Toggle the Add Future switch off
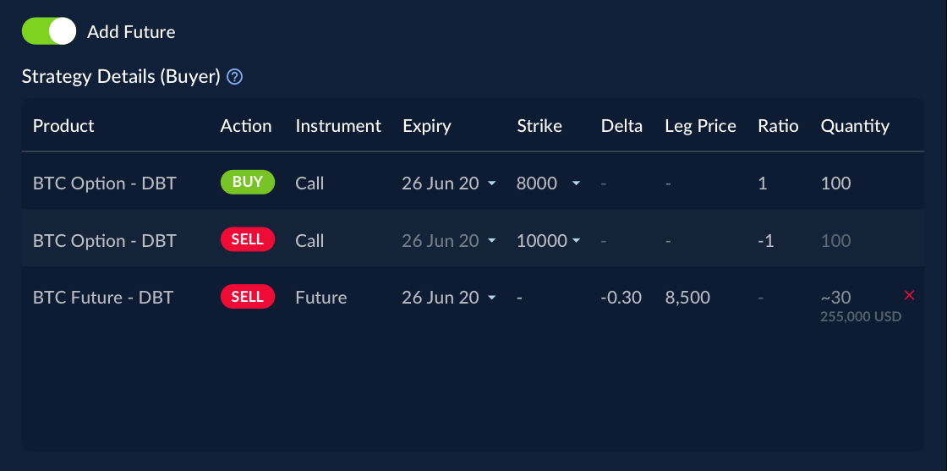947x471 pixels. tap(49, 32)
